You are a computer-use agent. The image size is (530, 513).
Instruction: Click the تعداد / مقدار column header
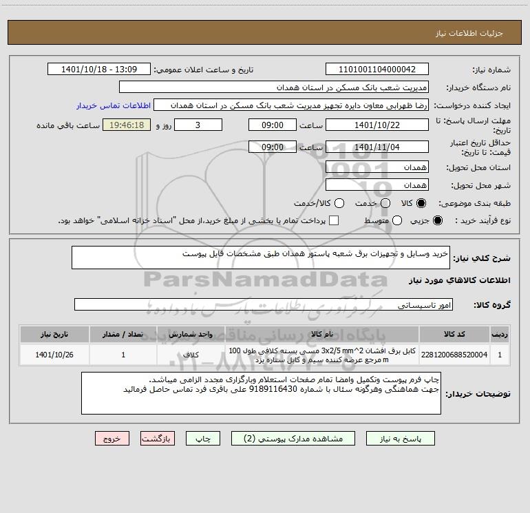123,334
